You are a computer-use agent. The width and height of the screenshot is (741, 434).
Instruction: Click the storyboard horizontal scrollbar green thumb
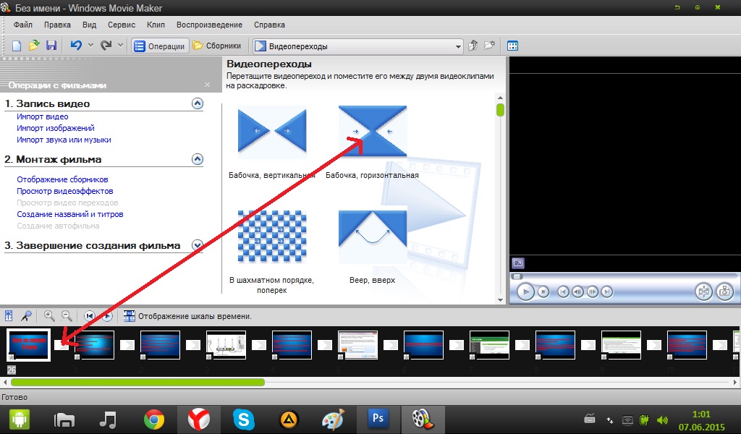coord(137,382)
